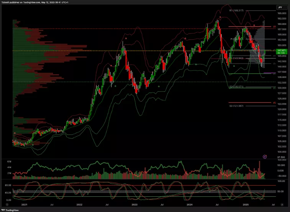Click the 2021 label on time axis
The height and width of the screenshot is (212, 290).
coord(24,205)
